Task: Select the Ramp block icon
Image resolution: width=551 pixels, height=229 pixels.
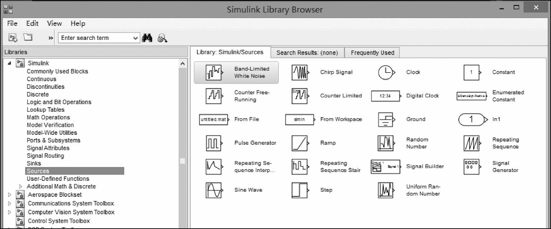Action: click(x=301, y=143)
